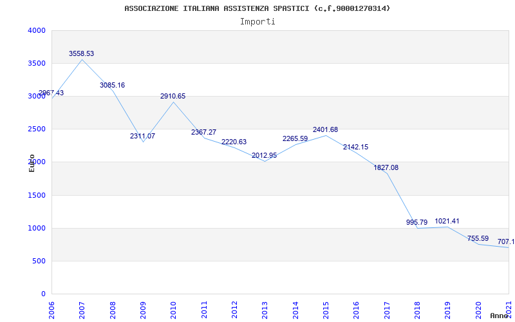Click the chart title ASSOCIAZIONE ITALIANA ASSISTENZA SPASTICI
Screen dimensions: 515x322
257,8
